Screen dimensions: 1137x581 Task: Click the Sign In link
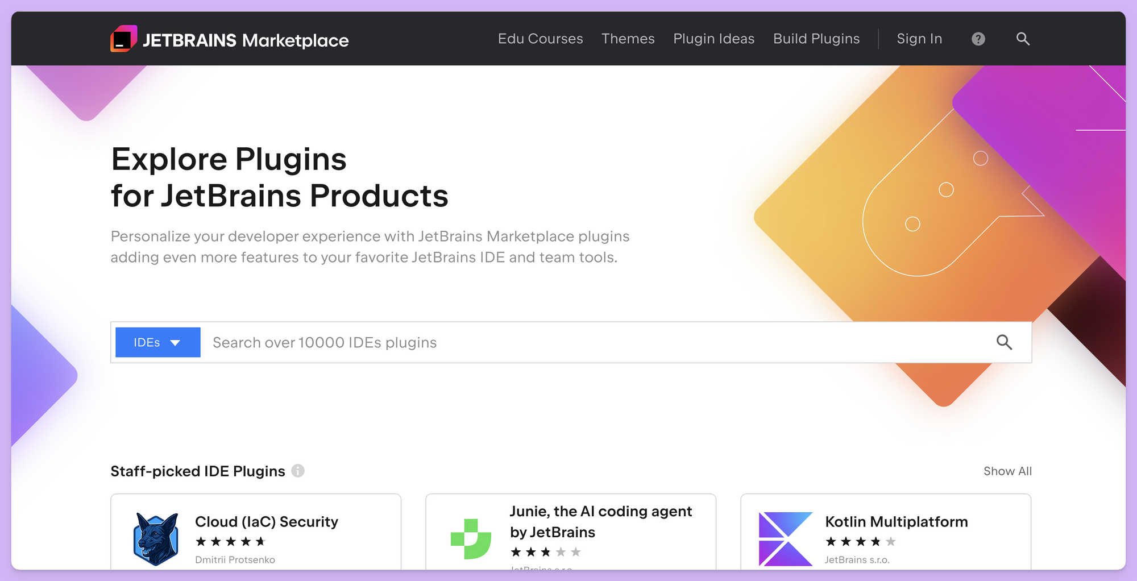tap(919, 39)
